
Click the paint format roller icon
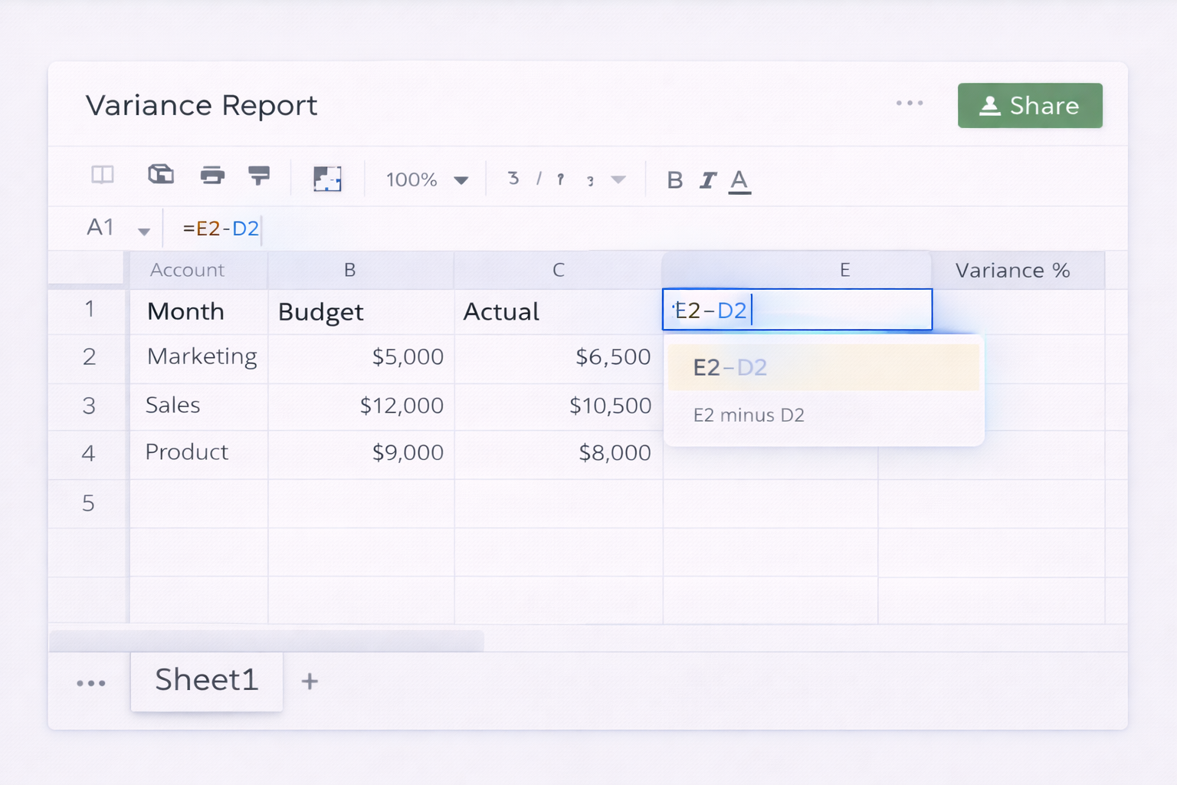click(x=259, y=176)
